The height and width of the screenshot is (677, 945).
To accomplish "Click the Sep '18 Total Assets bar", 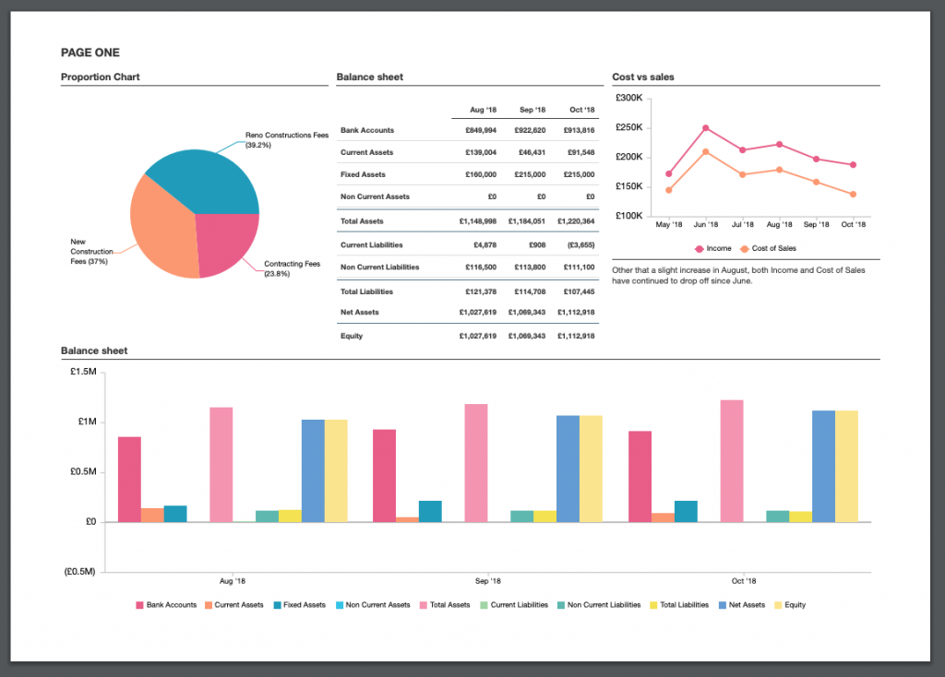I will (x=476, y=462).
